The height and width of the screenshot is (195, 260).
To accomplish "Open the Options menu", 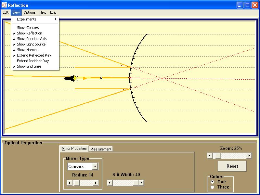I will pos(29,12).
